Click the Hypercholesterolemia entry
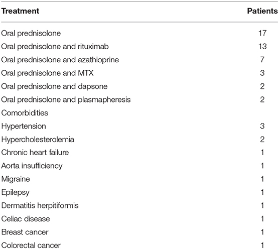279x249 pixels. coord(38,140)
